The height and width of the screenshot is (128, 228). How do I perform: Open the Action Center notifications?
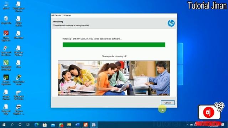coord(223,125)
